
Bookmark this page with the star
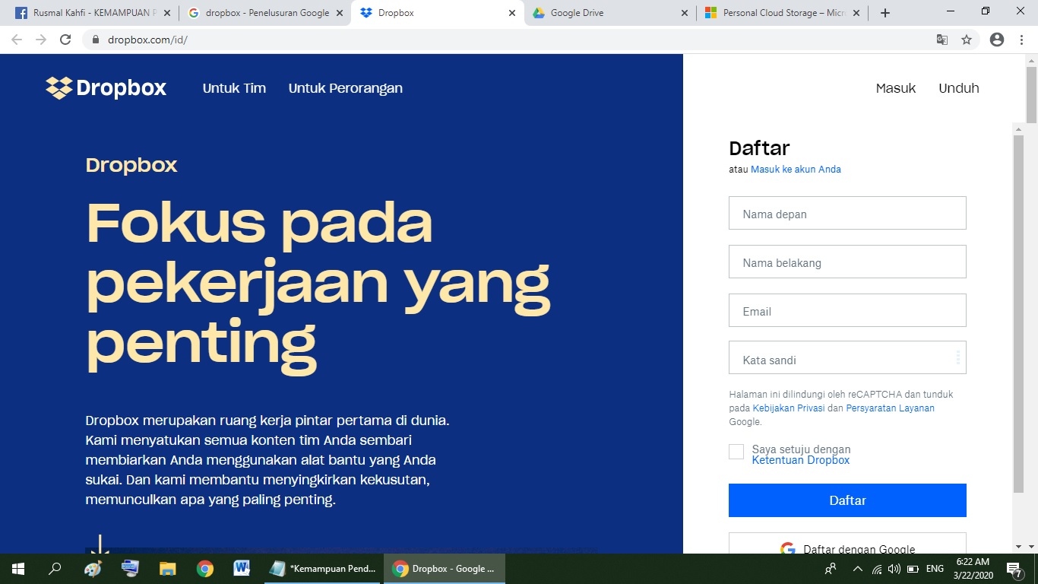(967, 40)
